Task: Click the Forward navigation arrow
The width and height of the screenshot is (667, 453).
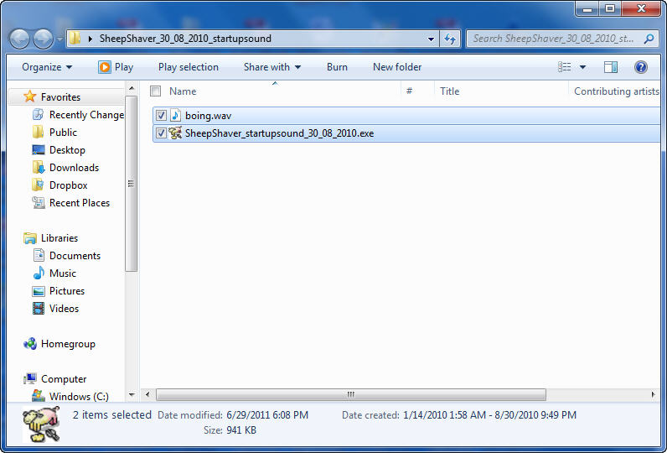Action: coord(43,39)
